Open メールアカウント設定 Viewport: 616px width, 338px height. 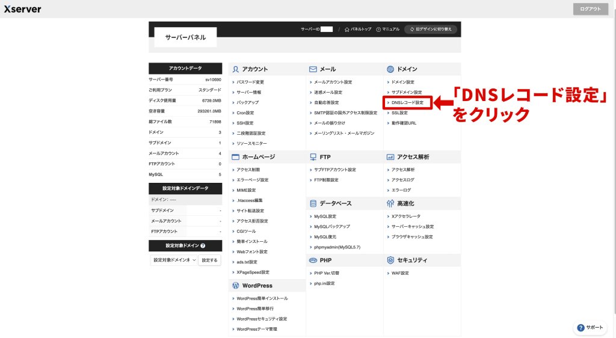(x=333, y=82)
